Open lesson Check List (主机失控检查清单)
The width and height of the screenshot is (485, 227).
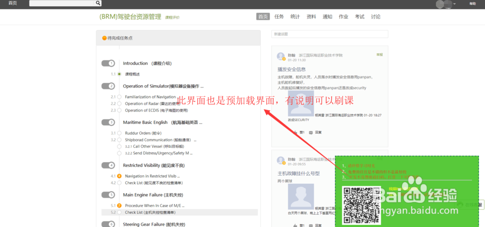click(x=150, y=212)
